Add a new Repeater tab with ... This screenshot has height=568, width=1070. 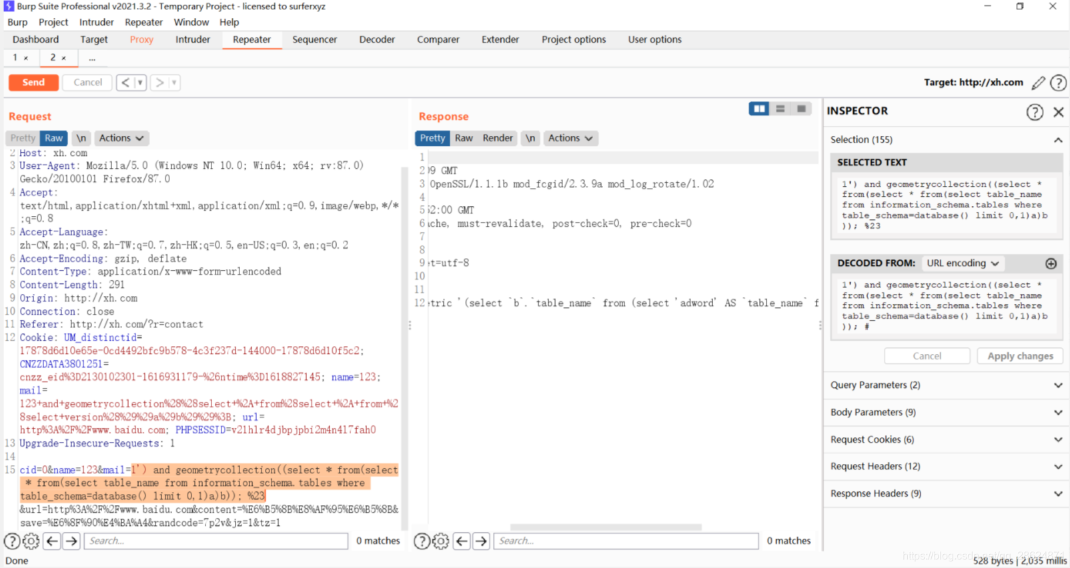tap(92, 59)
